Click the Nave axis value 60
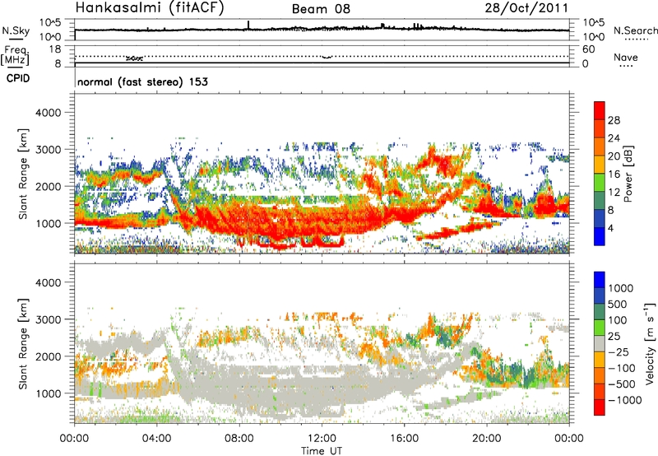The image size is (658, 456). [588, 49]
